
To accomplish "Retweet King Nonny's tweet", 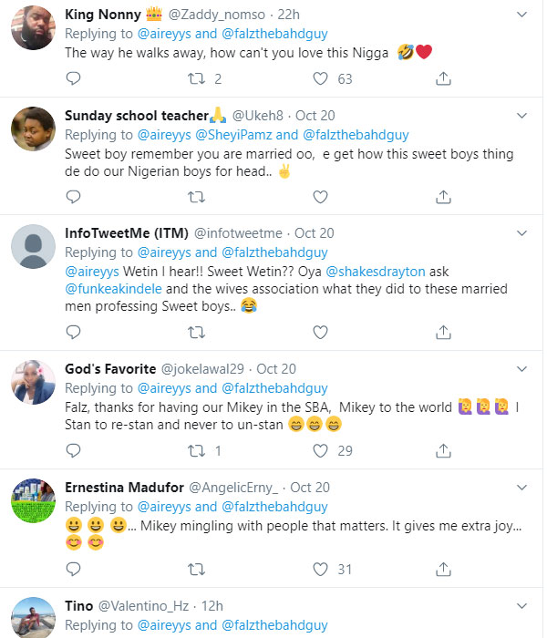I will [x=196, y=79].
